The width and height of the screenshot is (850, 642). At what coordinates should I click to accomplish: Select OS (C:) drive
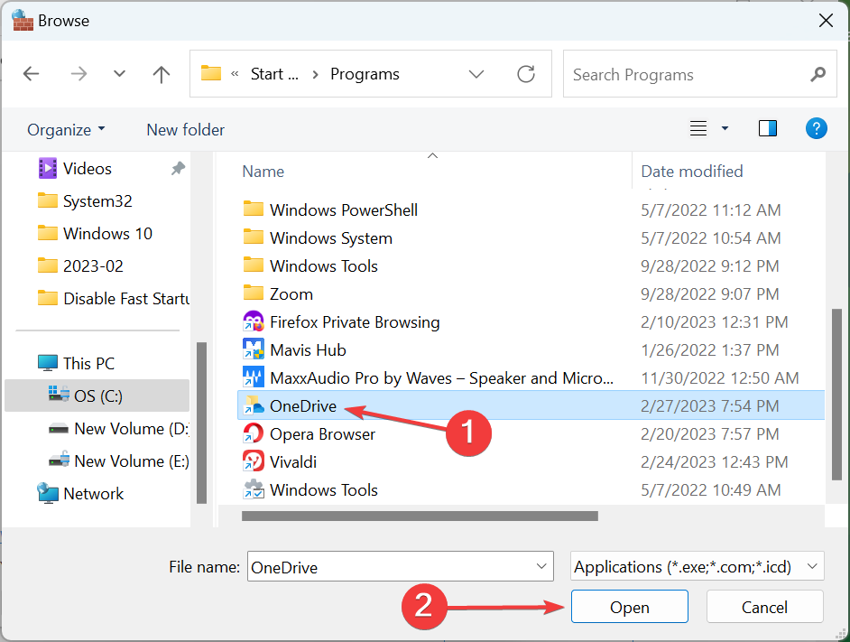(x=97, y=396)
